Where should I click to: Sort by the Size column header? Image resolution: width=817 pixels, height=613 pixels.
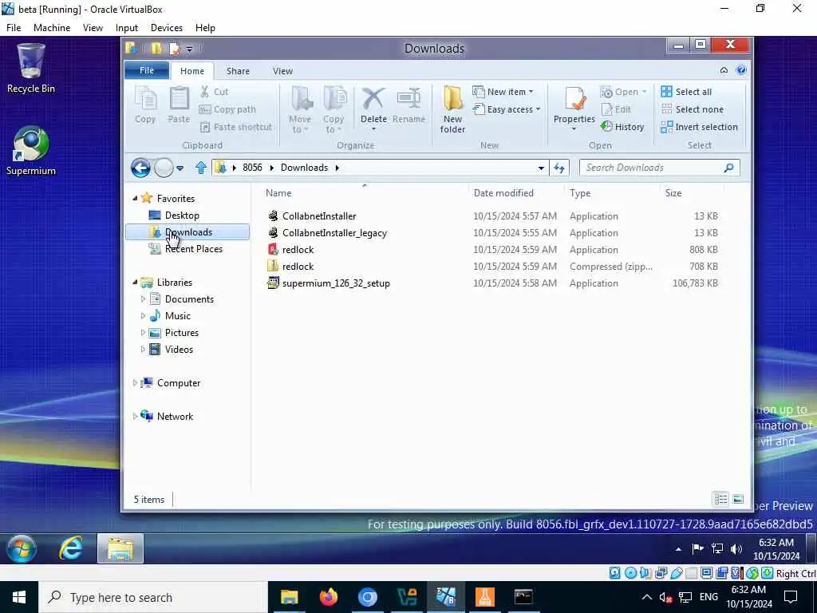pos(692,193)
